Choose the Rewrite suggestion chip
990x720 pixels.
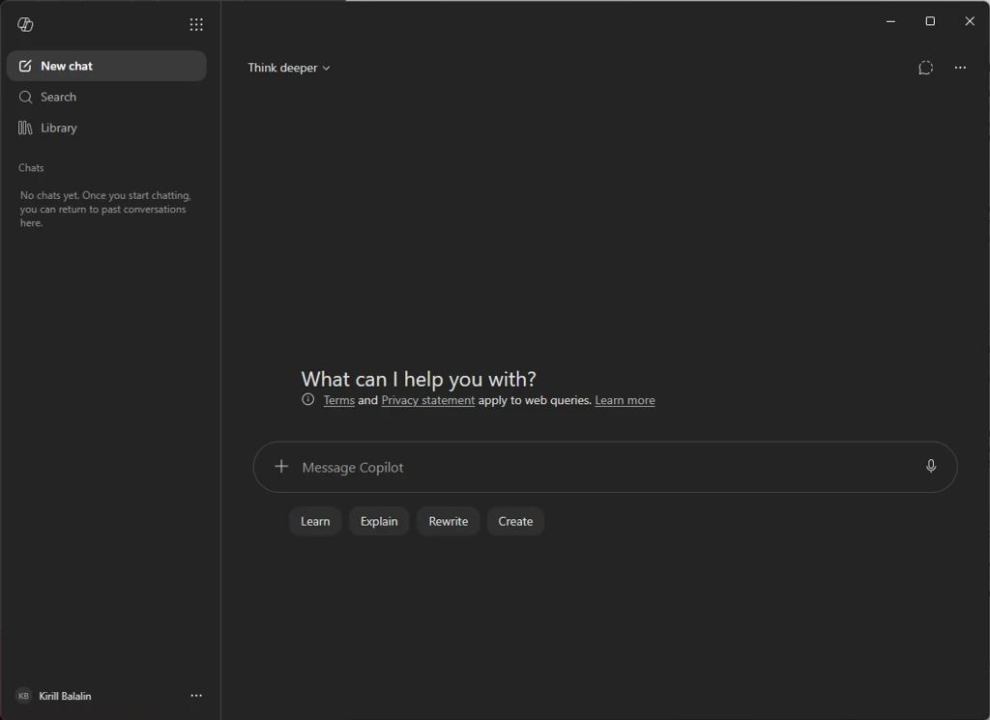click(x=449, y=521)
